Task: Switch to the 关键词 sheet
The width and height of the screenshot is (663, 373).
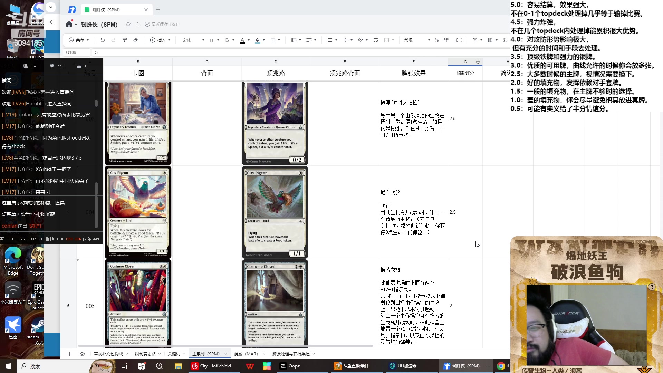Action: [x=174, y=354]
